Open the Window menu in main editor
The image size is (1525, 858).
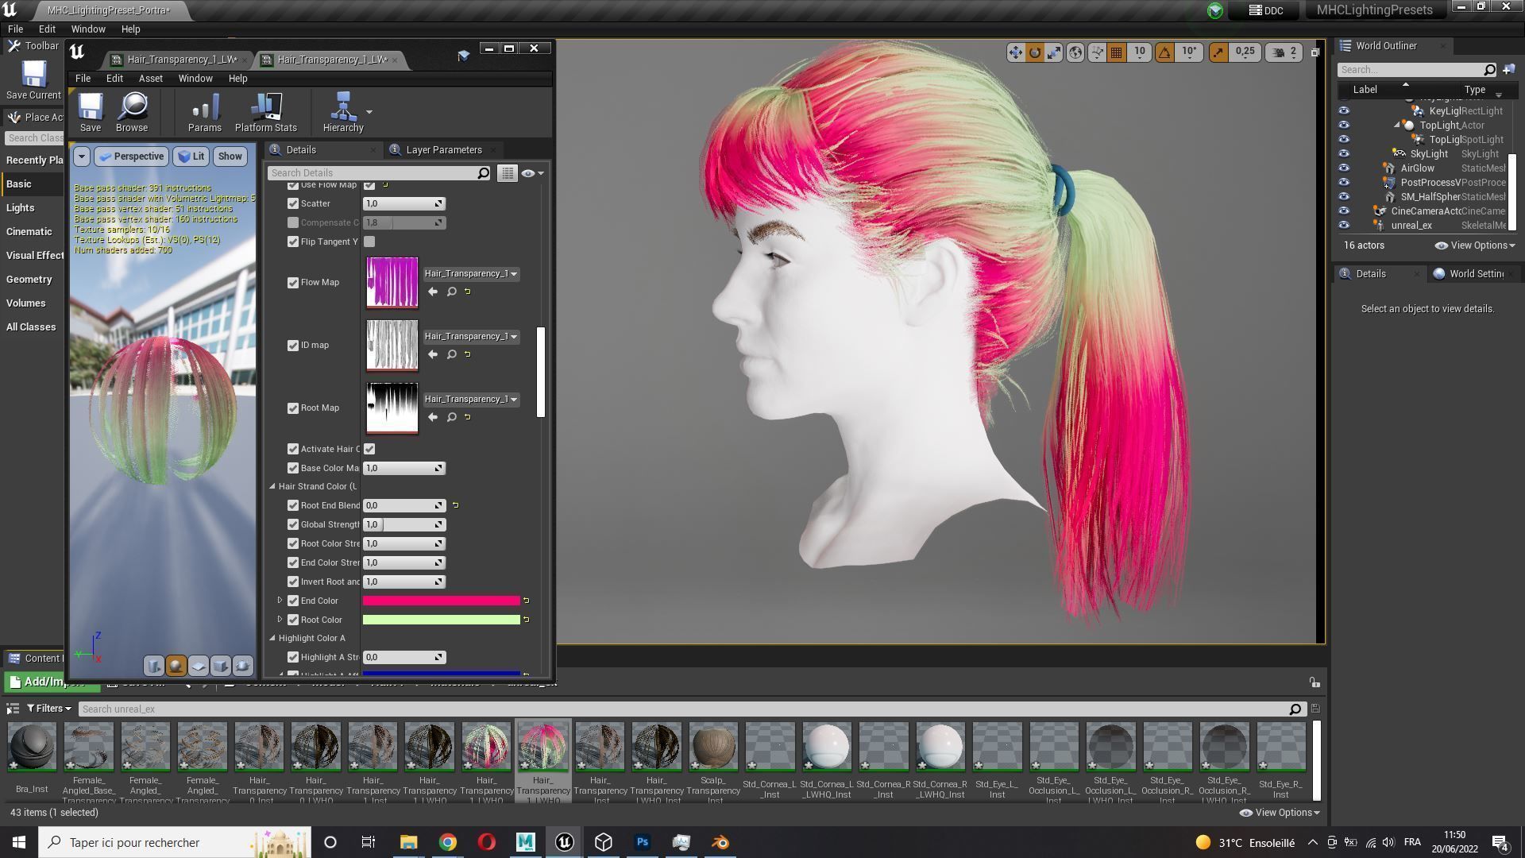(88, 29)
